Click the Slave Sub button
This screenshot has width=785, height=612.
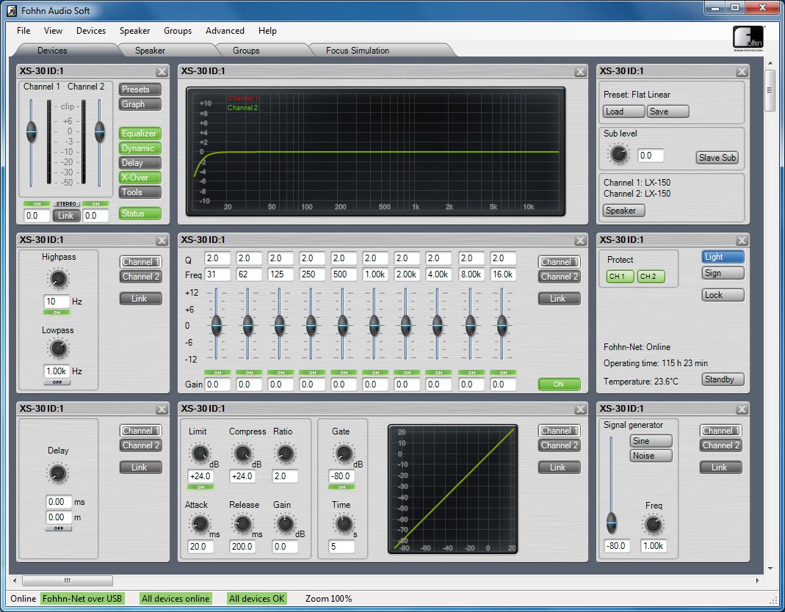click(x=717, y=158)
